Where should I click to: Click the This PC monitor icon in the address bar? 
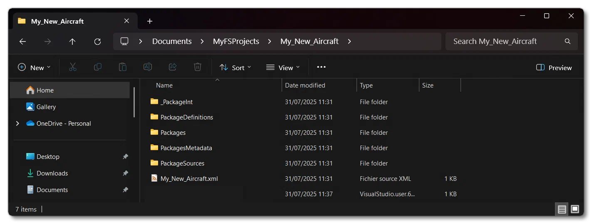point(124,41)
